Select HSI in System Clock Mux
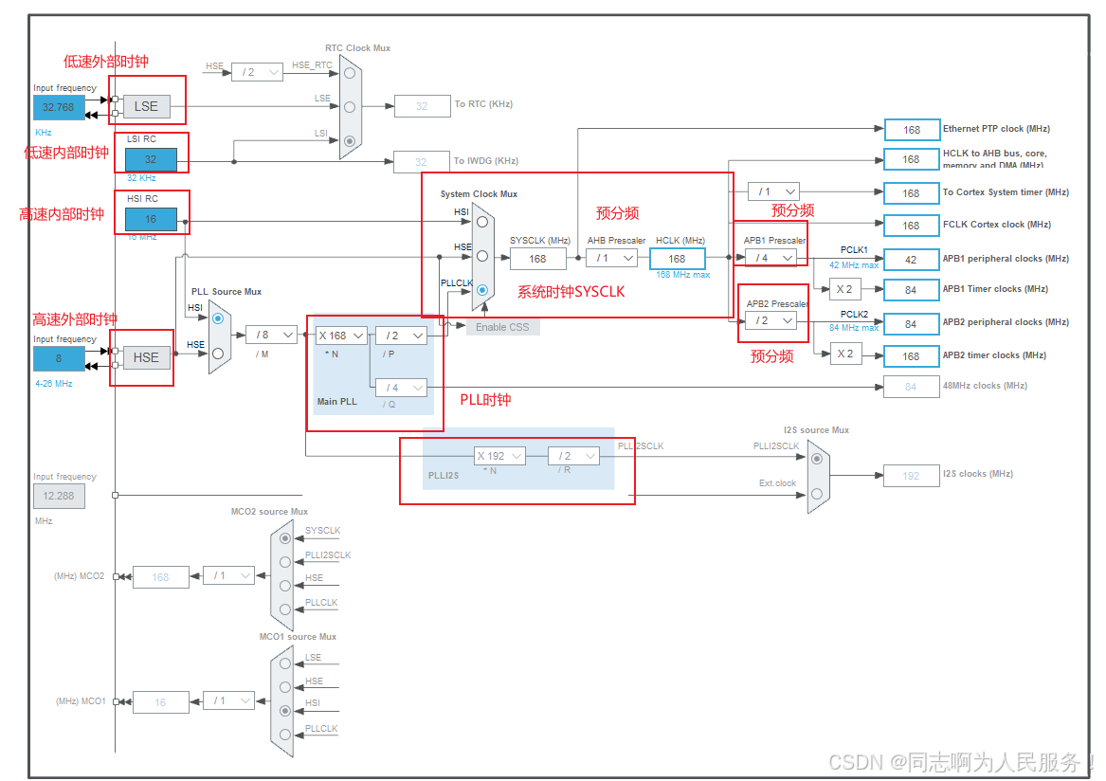 click(482, 222)
